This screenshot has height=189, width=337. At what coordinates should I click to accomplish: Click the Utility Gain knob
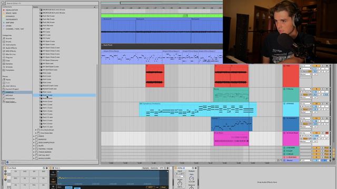[x=191, y=178]
